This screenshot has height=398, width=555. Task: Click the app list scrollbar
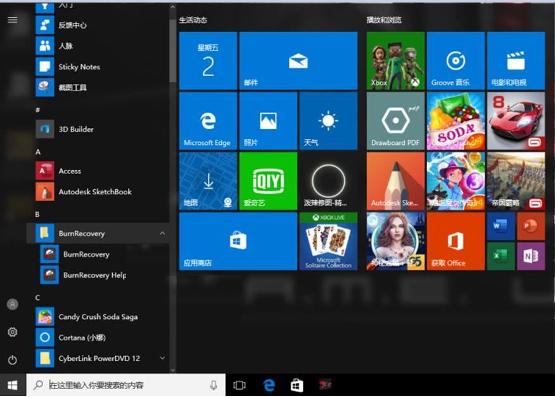(172, 51)
